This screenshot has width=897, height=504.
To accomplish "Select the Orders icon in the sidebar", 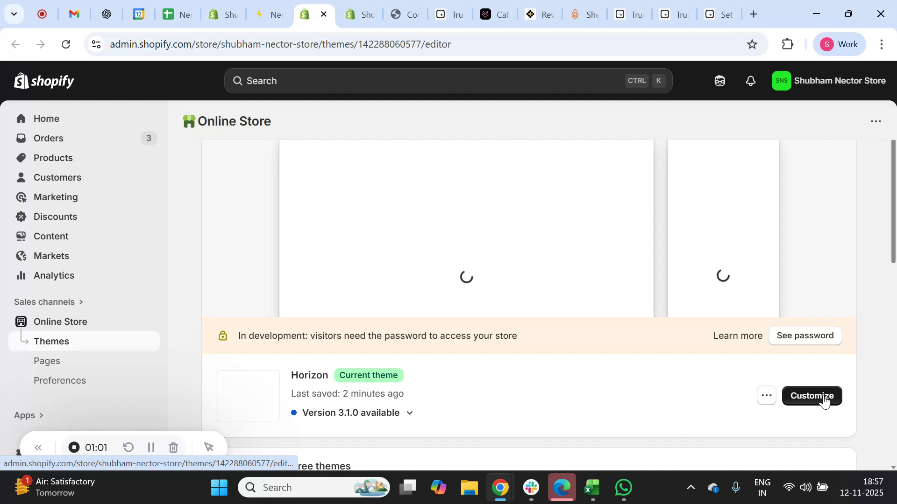I will 21,138.
